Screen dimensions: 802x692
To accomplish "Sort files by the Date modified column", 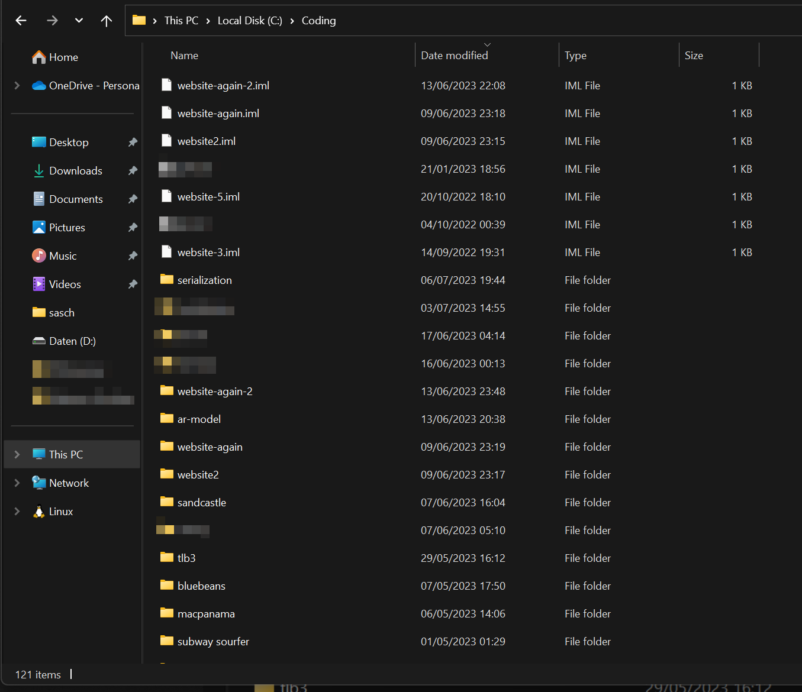I will (455, 55).
